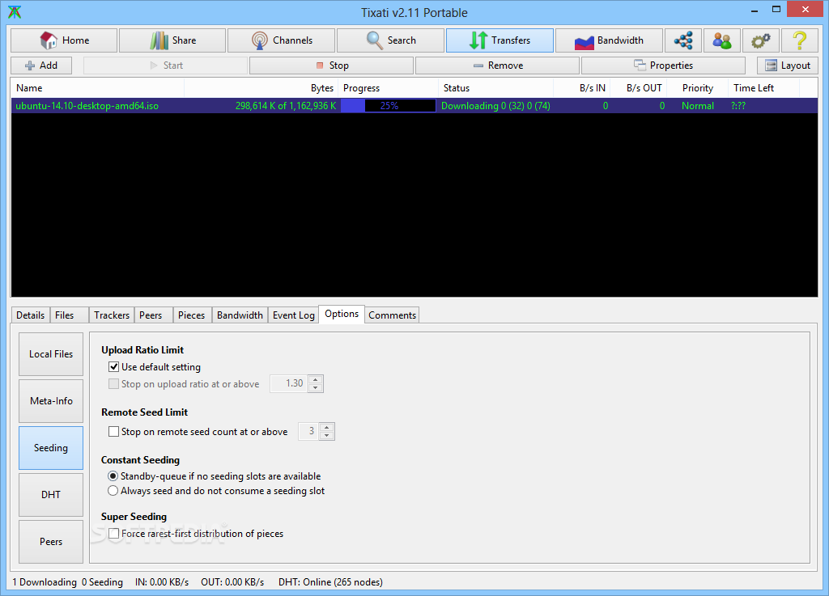Sort by Status column
Image resolution: width=829 pixels, height=596 pixels.
click(496, 88)
